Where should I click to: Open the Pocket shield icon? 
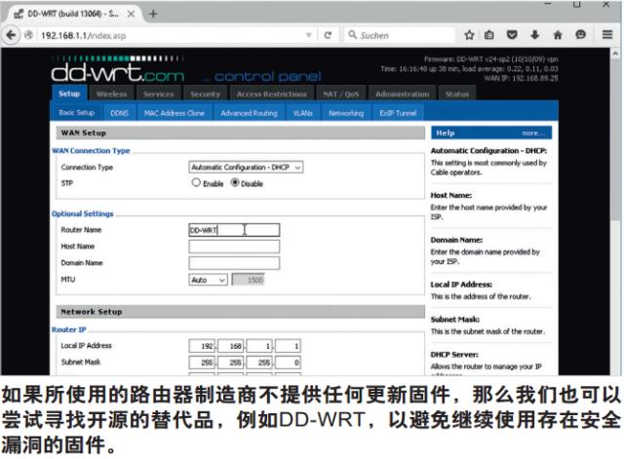tap(512, 35)
